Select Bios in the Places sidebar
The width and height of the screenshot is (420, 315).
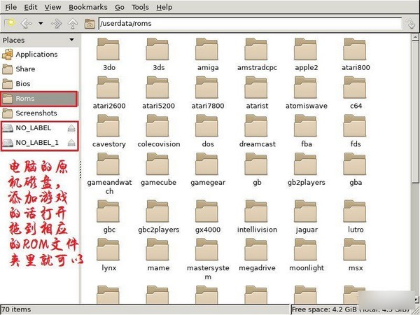[x=24, y=84]
